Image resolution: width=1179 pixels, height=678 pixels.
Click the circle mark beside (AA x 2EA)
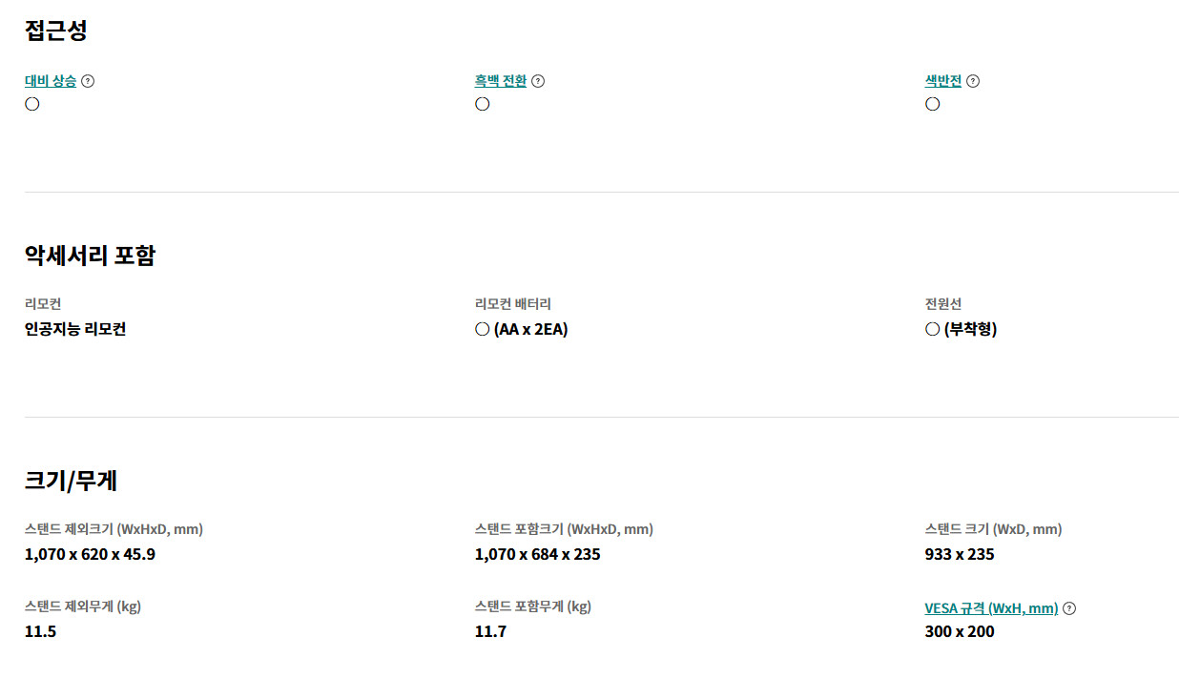pos(483,329)
